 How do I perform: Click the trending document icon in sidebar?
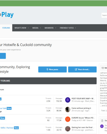[x=102, y=121]
